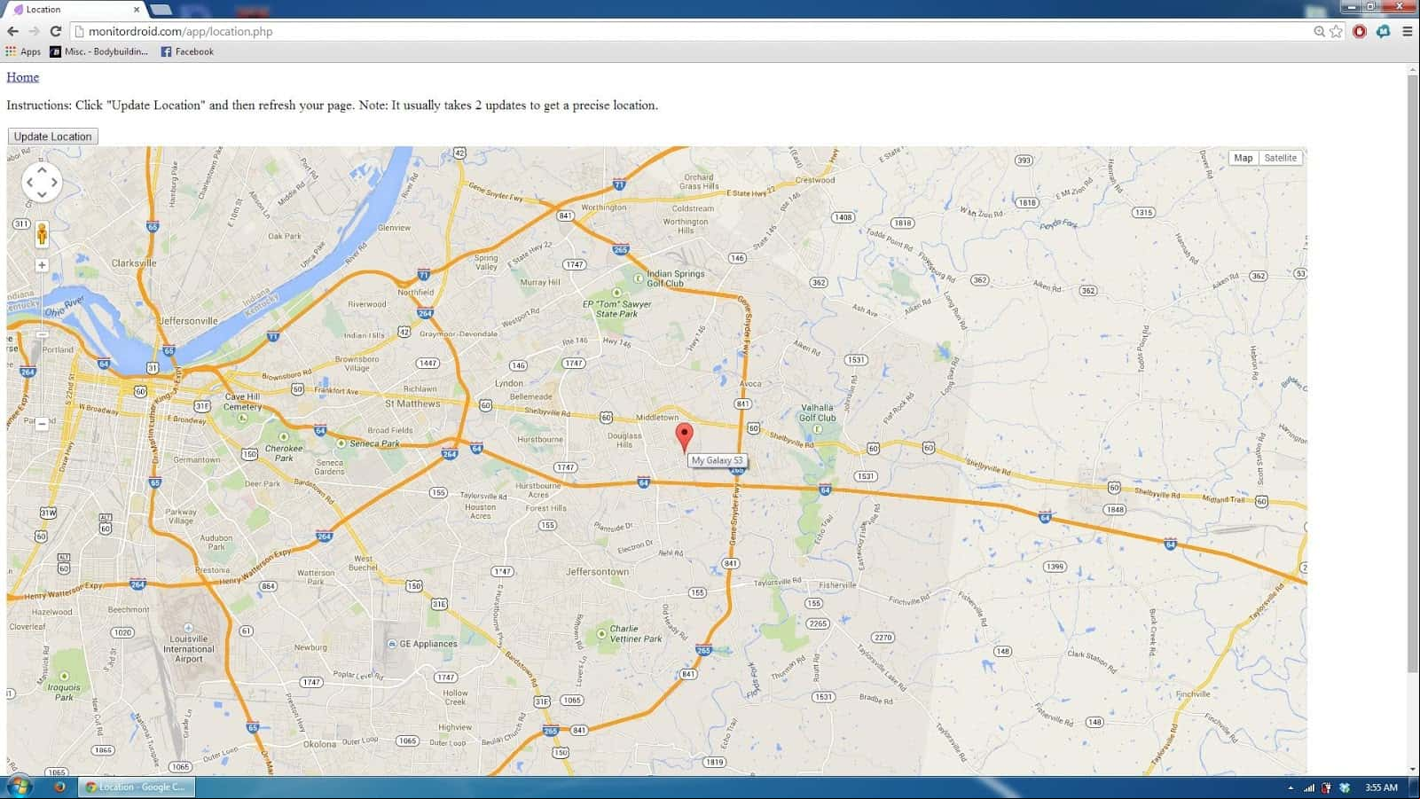Open the page zoom magnifier in address bar
The image size is (1420, 799).
click(x=1319, y=31)
